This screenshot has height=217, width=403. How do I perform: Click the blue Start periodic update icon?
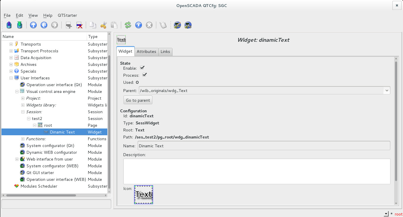coord(139,25)
